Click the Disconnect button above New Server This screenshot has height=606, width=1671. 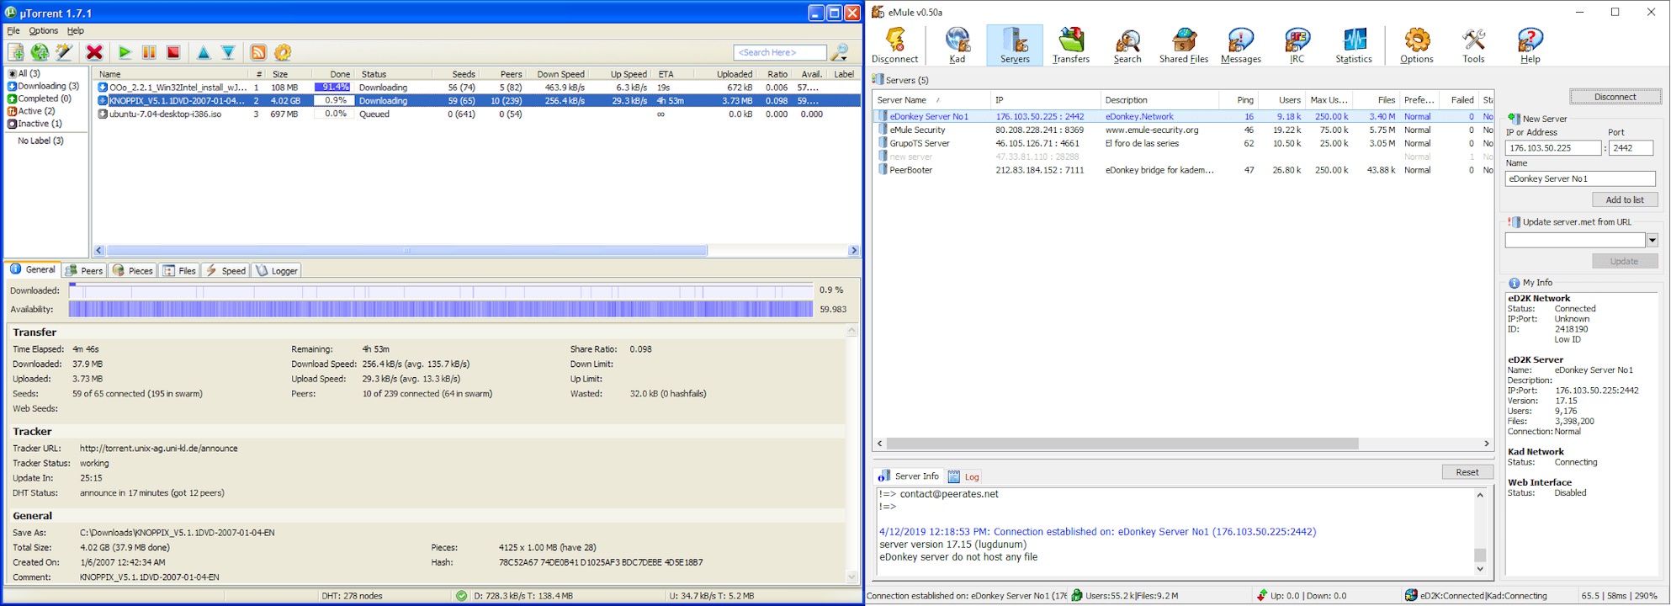pyautogui.click(x=1615, y=97)
